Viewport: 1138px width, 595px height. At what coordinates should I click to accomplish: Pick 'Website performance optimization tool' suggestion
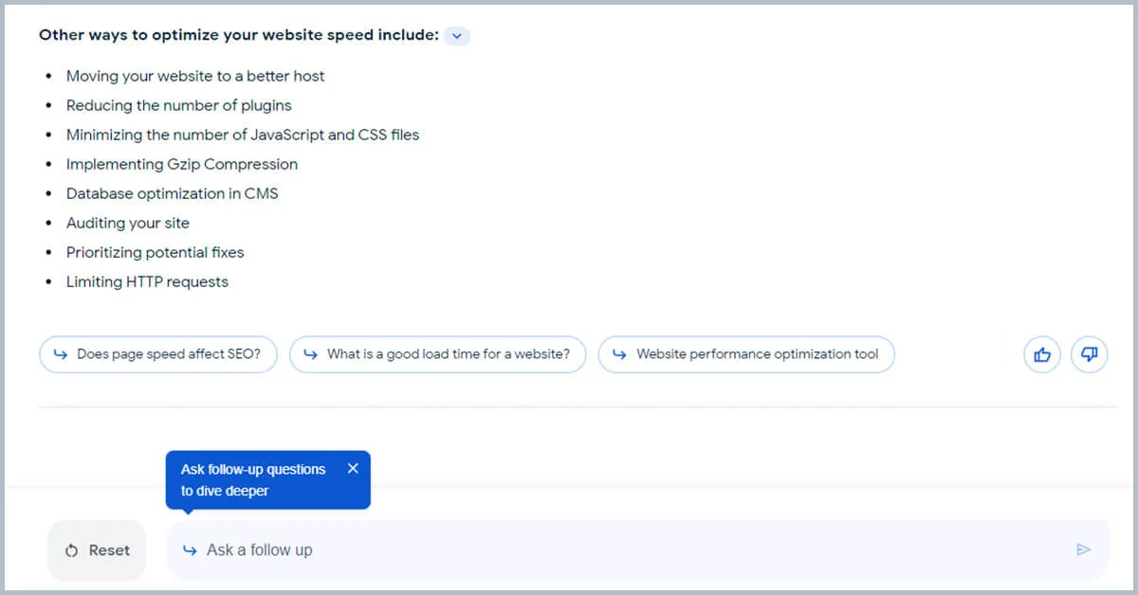746,354
